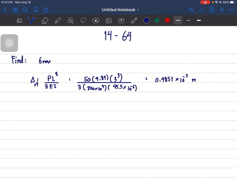Go back with the left arrow
Image resolution: width=237 pixels, height=178 pixels.
pyautogui.click(x=5, y=10)
